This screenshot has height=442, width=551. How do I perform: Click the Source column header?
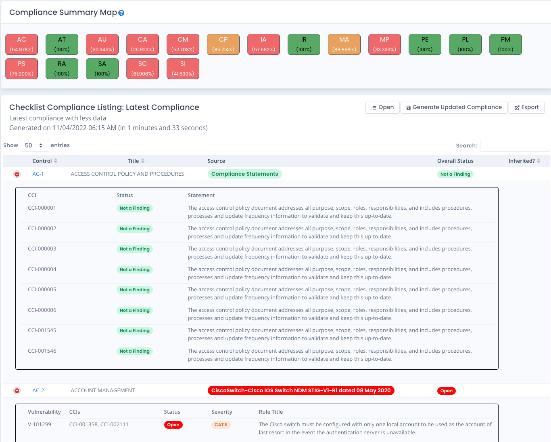pos(216,161)
